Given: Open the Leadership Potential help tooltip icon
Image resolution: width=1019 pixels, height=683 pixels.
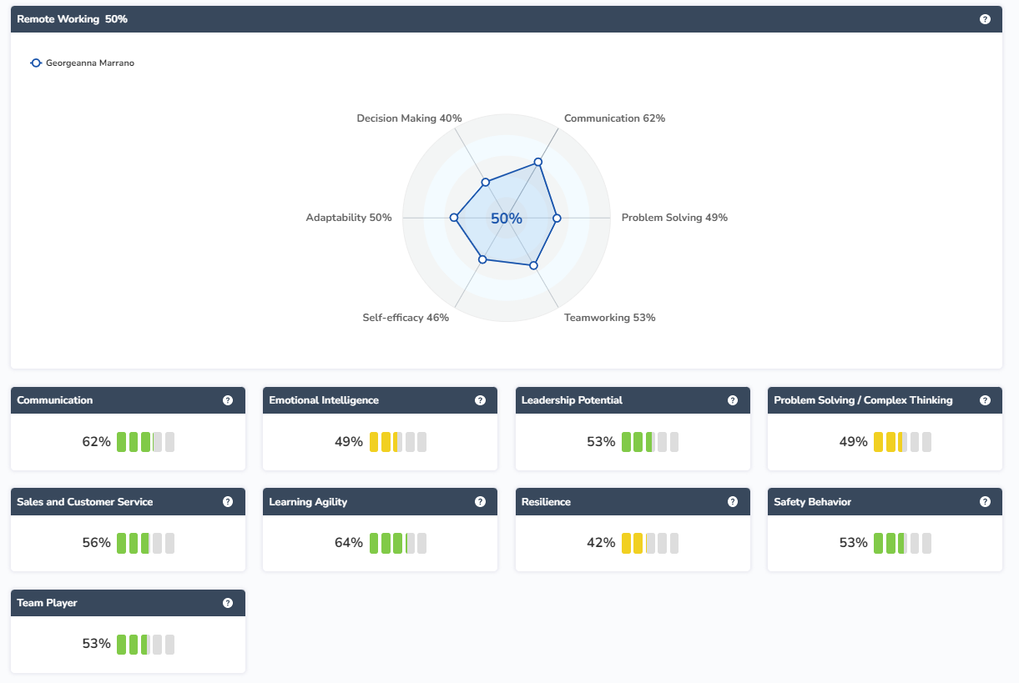Looking at the screenshot, I should 733,400.
